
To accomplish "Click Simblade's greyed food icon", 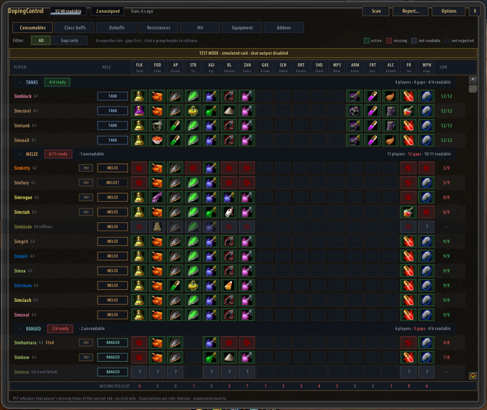I will tap(157, 227).
